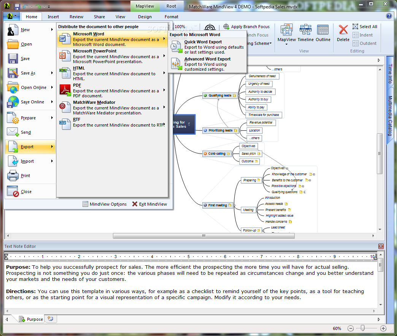Select the Qualifying leads branch
The width and height of the screenshot is (397, 336).
pos(220,95)
